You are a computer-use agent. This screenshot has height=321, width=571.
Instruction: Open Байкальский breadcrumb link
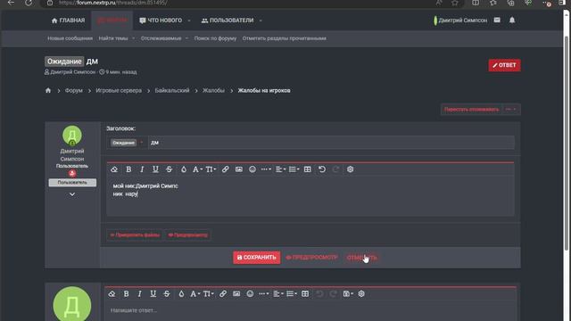tap(172, 90)
